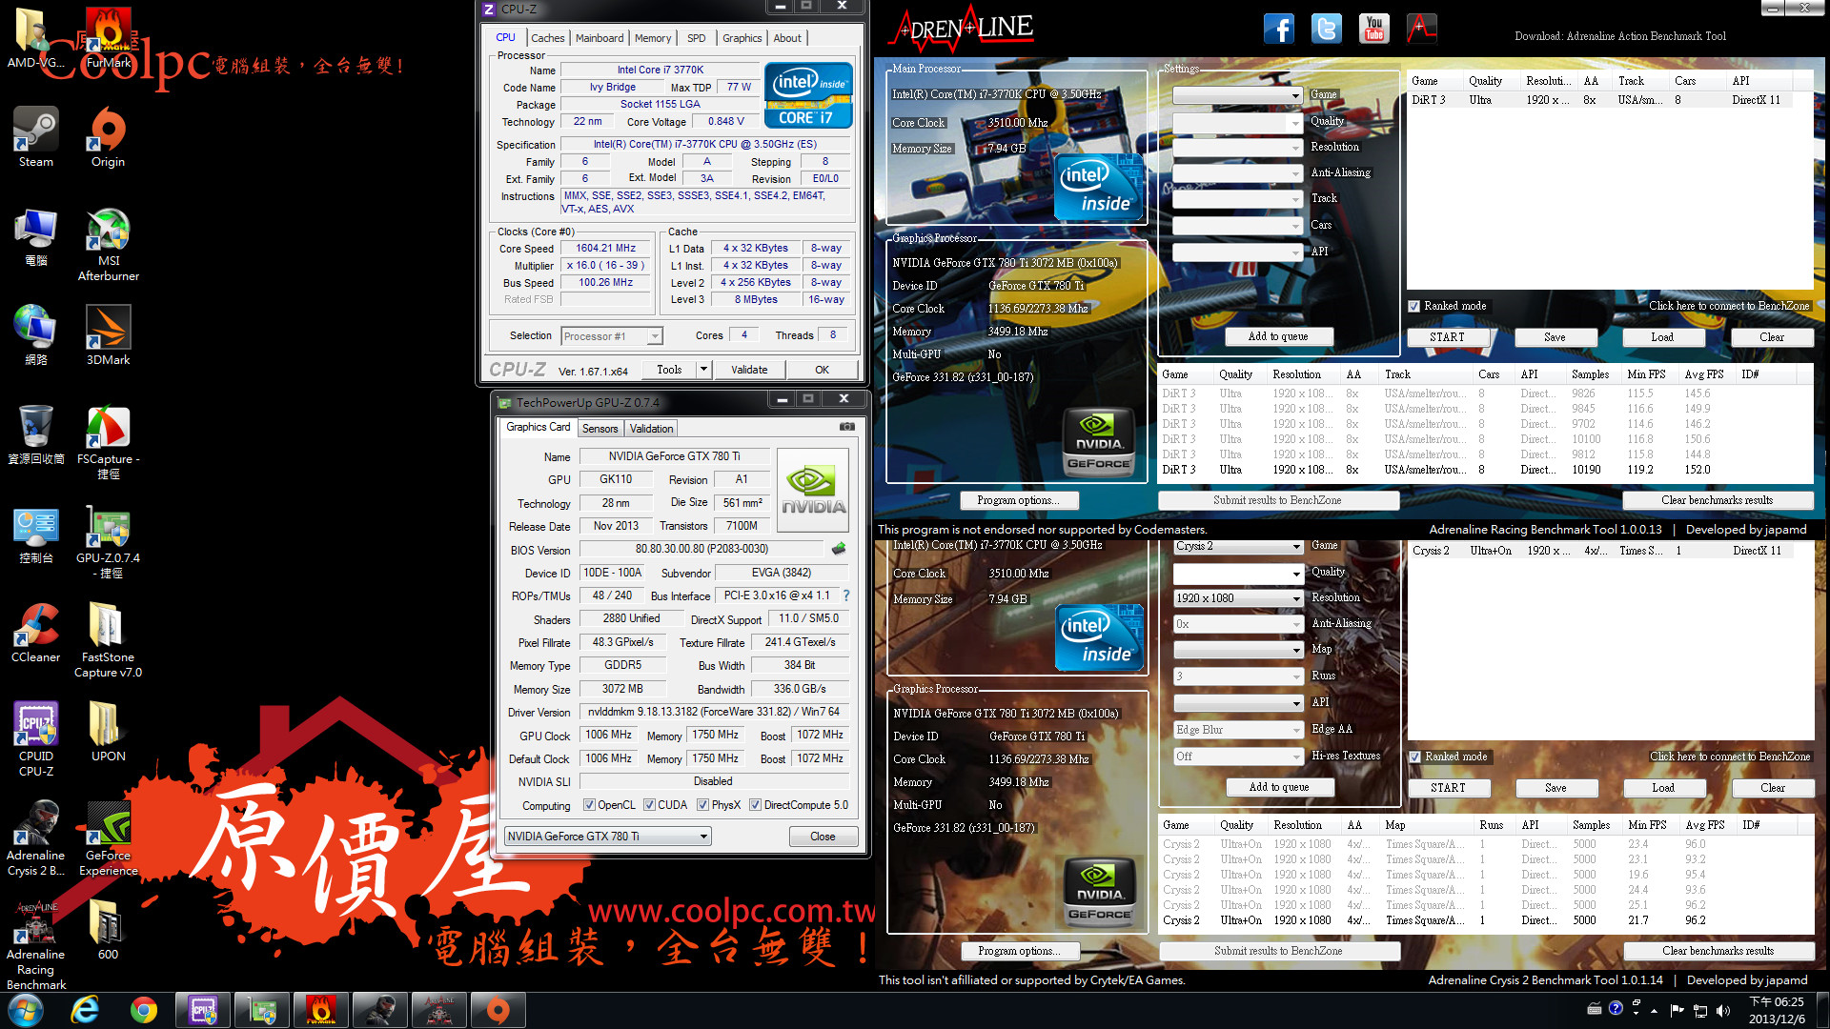
Task: Click Validate button in CPU-Z
Action: click(749, 370)
